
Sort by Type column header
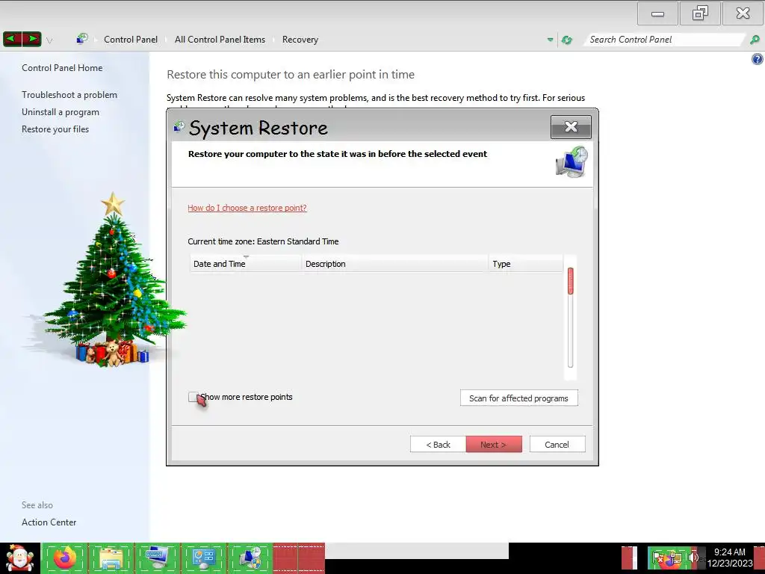pos(525,264)
